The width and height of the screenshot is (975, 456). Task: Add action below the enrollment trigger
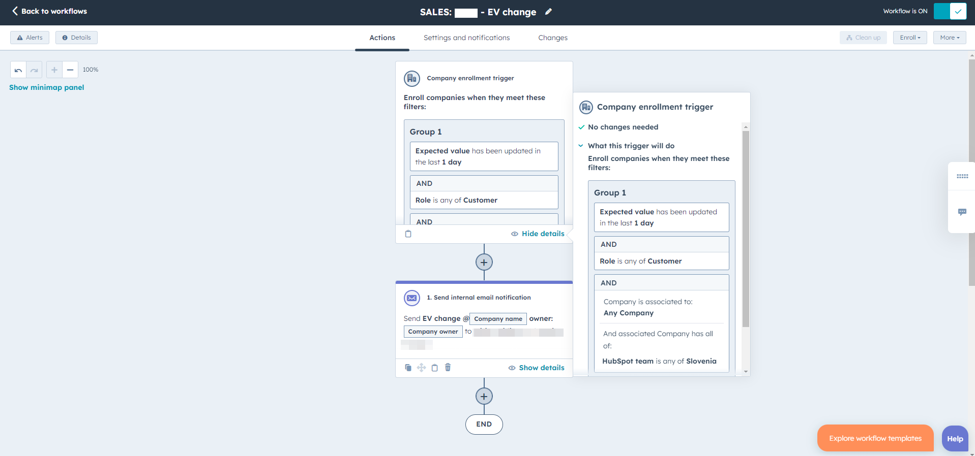(484, 263)
